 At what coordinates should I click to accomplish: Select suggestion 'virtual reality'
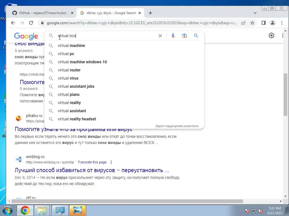[x=124, y=103]
